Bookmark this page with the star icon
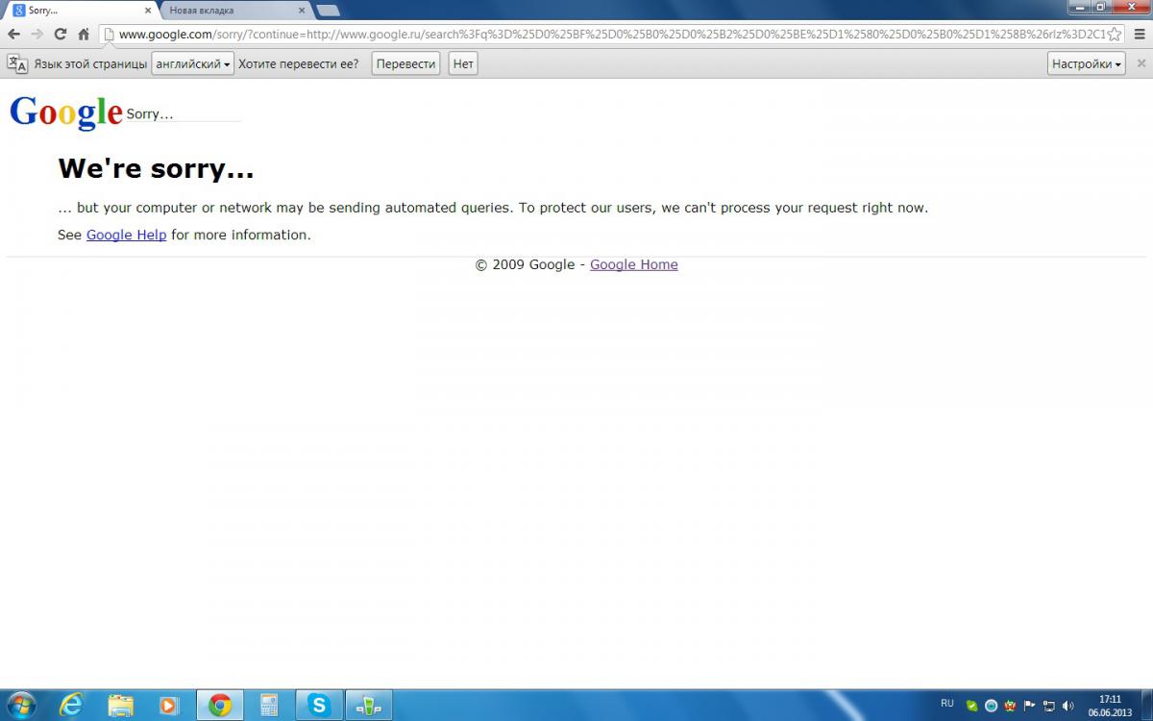Screen dimensions: 1153x721 coord(1114,34)
